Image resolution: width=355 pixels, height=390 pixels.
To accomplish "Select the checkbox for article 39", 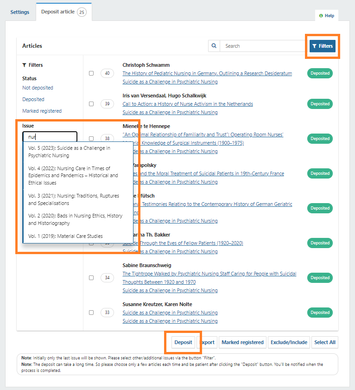I will point(91,104).
